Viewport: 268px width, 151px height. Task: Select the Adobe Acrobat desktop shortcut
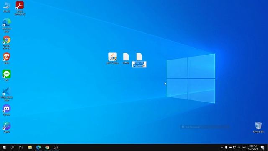(20, 8)
